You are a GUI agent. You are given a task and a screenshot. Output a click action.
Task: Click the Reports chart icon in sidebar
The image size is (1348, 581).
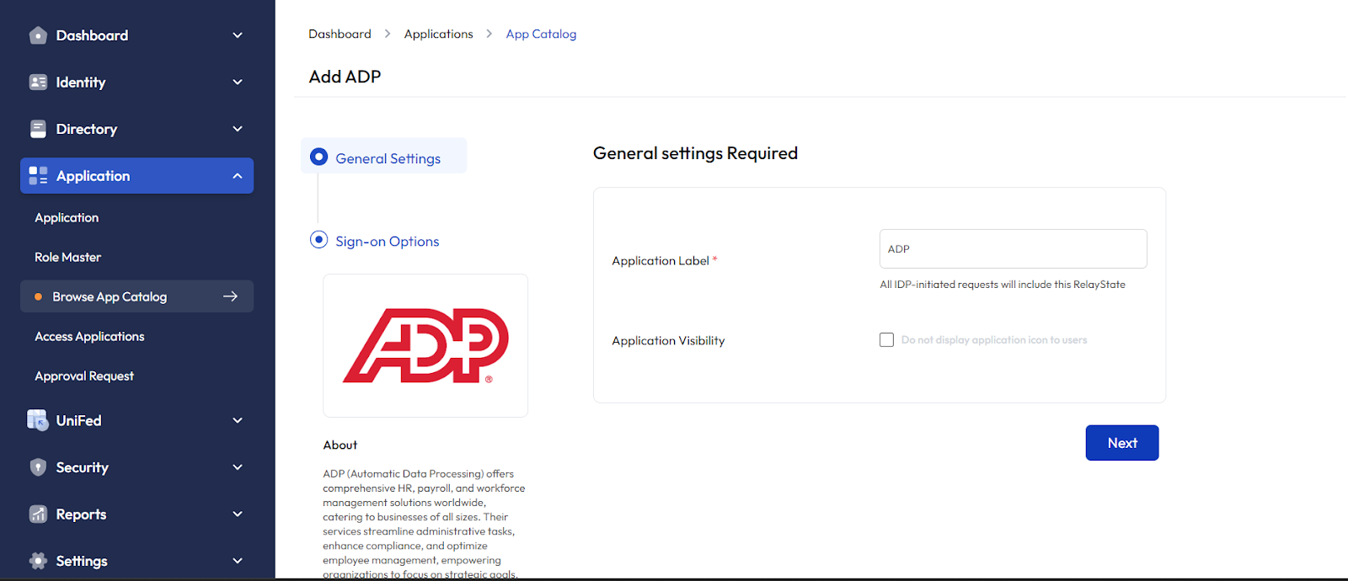click(38, 514)
